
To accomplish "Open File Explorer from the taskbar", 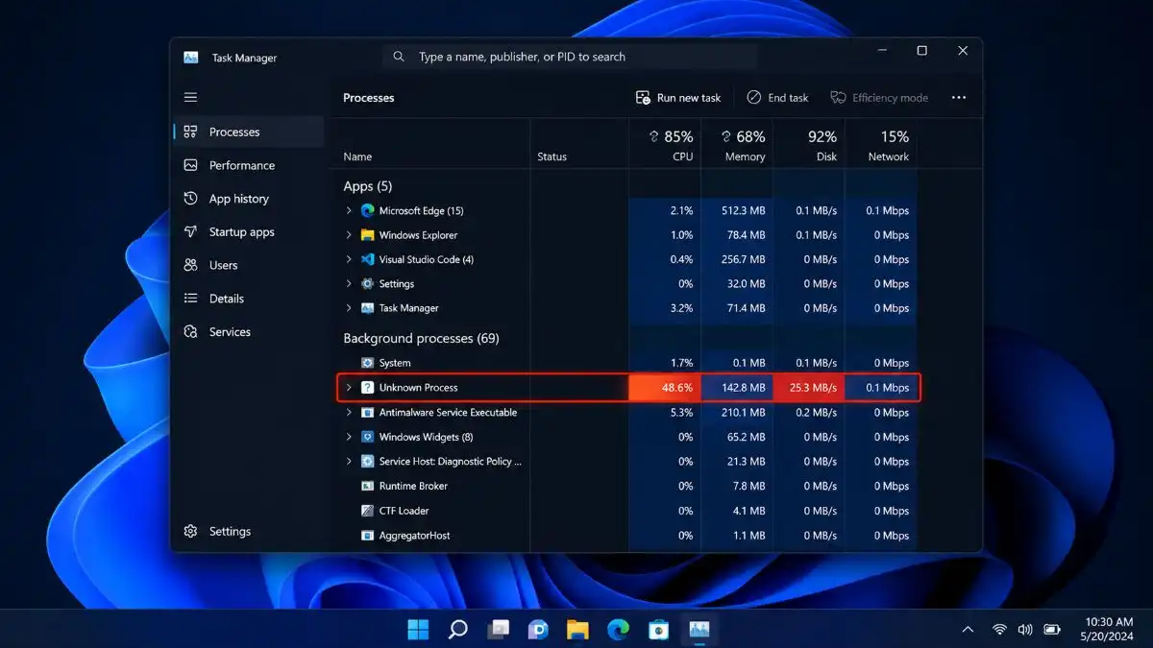I will click(577, 630).
